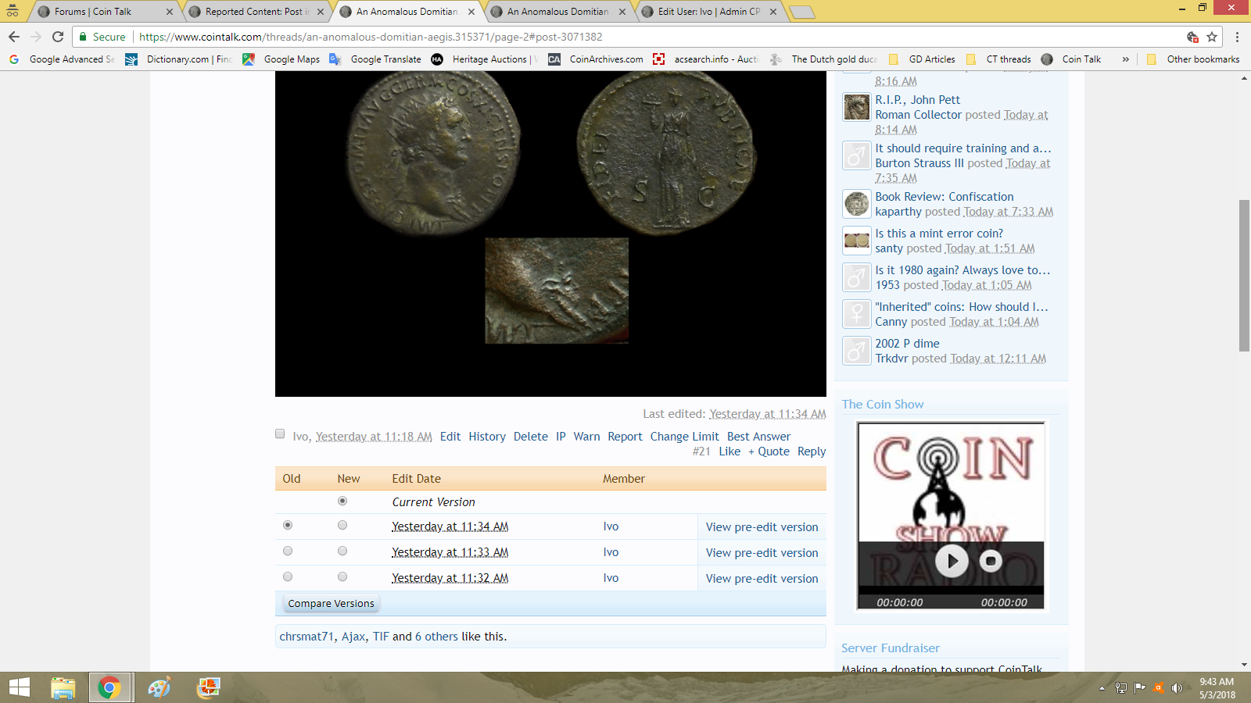
Task: Open the Google Maps bookmark
Action: (x=281, y=59)
